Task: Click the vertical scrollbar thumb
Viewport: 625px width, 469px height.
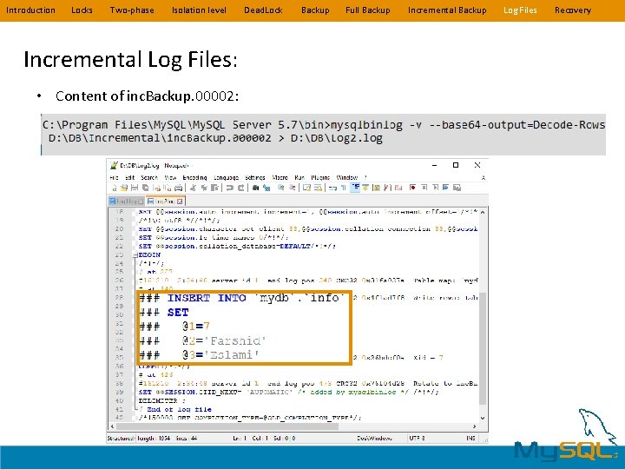Action: [483, 349]
